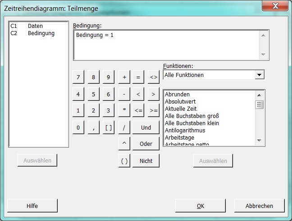Insert the Nicht logical operator

pyautogui.click(x=146, y=161)
